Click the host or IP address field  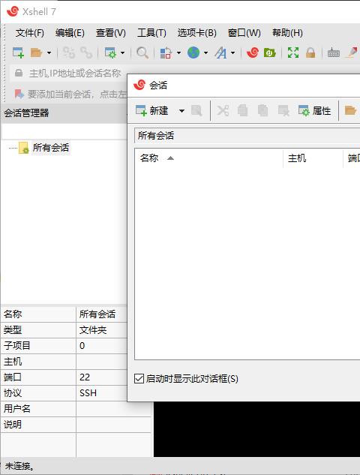tap(75, 73)
